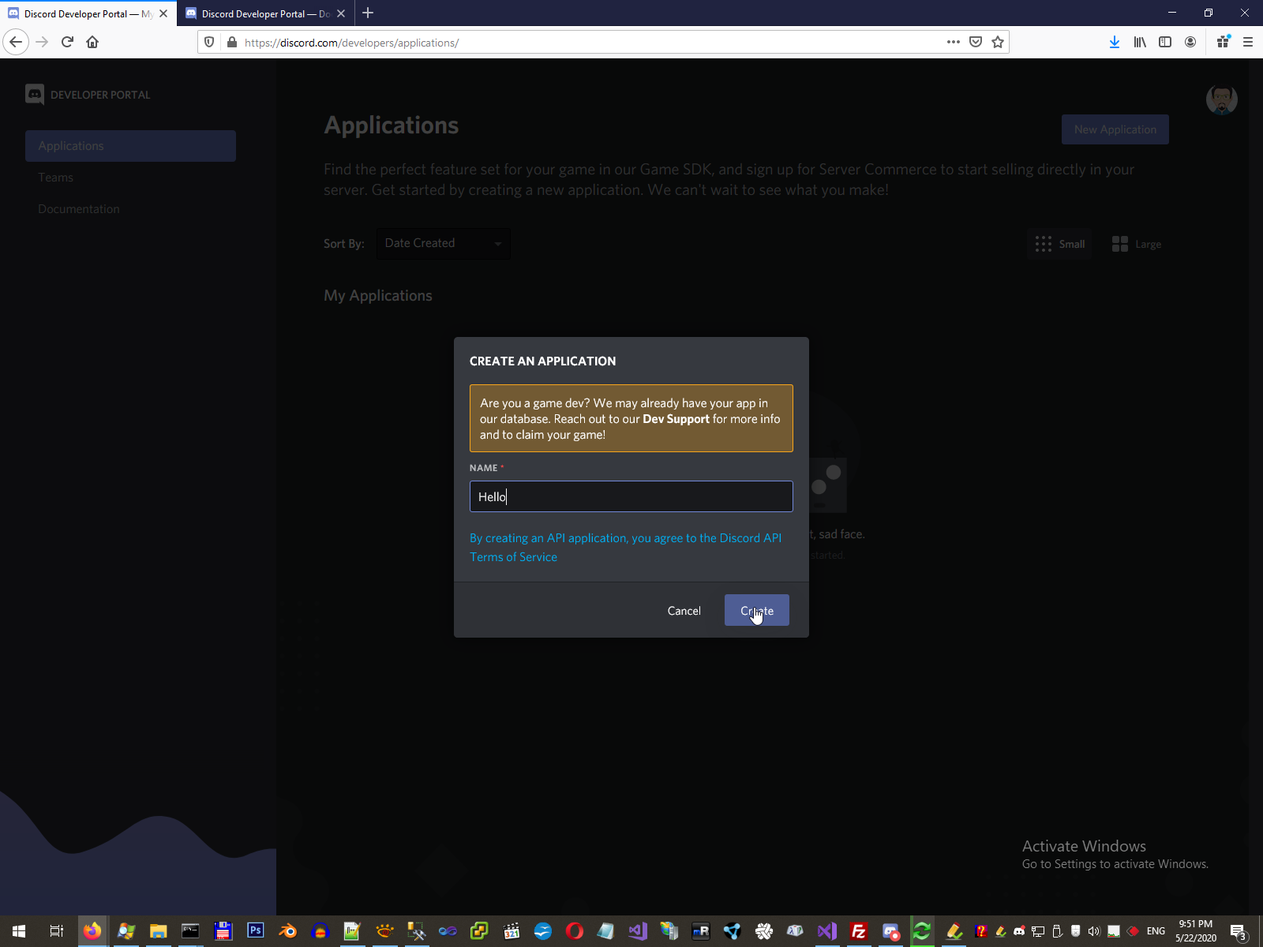
Task: Open the system volume control
Action: coord(1094,931)
